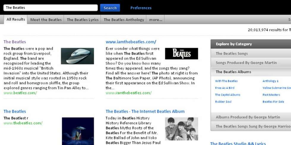Open Past Masters album link
Image resolution: width=291 pixels, height=145 pixels.
coord(271,95)
